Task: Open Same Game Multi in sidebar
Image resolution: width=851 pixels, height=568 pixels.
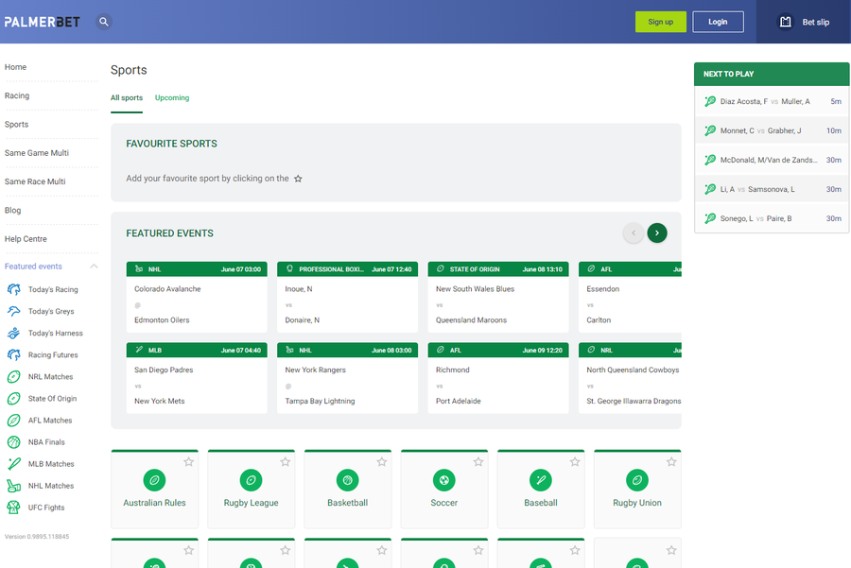Action: pyautogui.click(x=37, y=153)
